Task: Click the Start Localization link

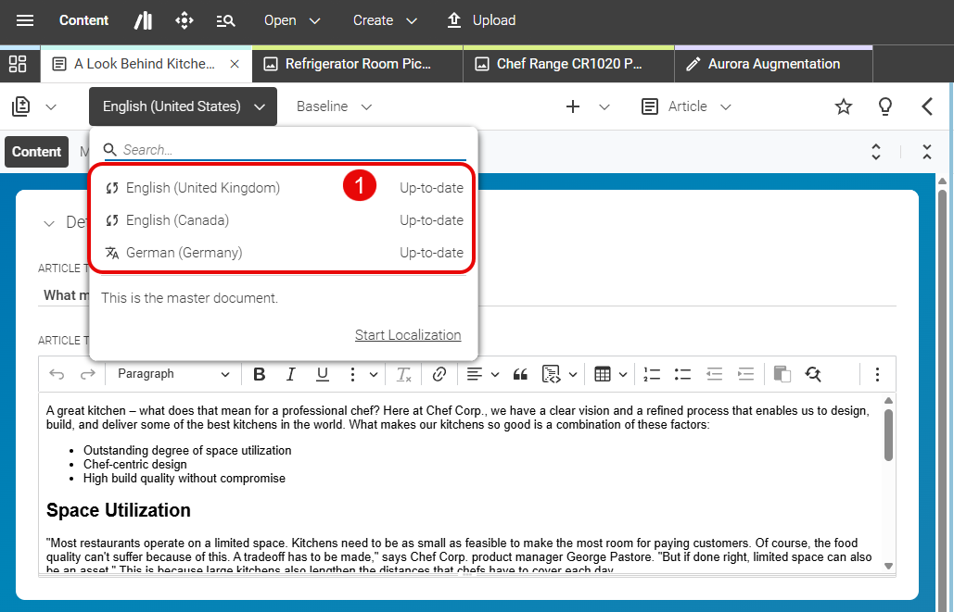Action: 407,335
